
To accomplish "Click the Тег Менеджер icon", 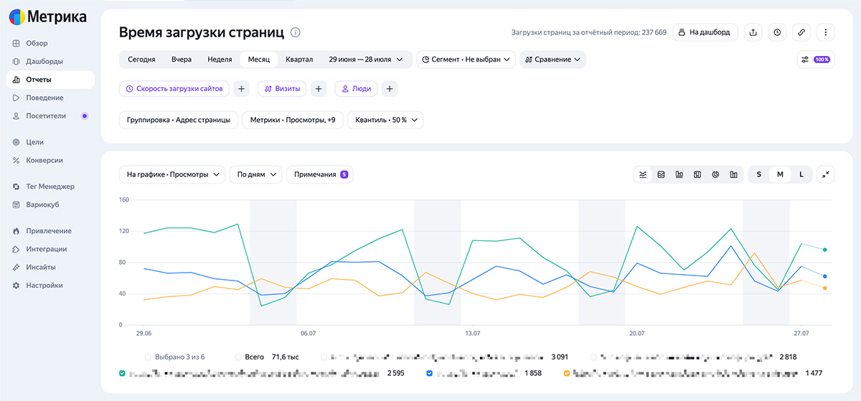I will 16,187.
